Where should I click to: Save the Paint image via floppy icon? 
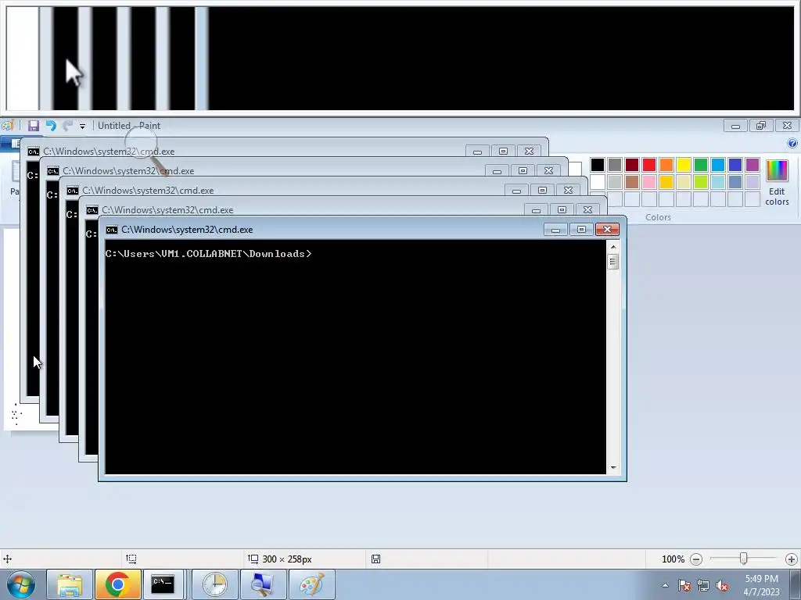click(34, 126)
